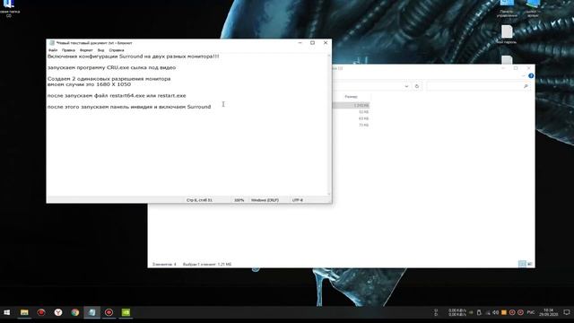Click the last Notepad line ending with Surround
The height and width of the screenshot is (323, 574).
pos(129,107)
